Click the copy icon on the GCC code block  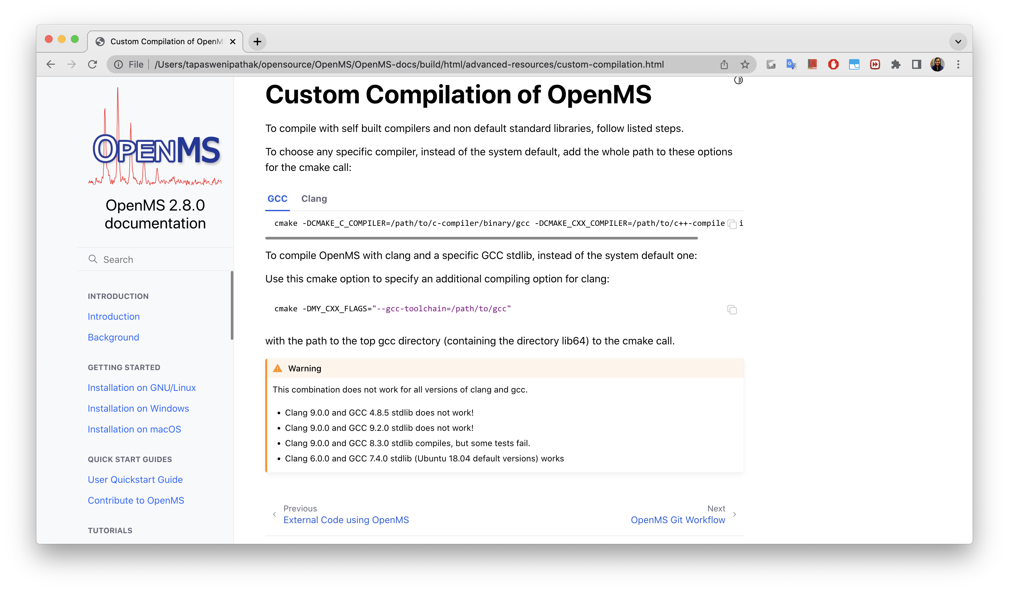click(732, 224)
